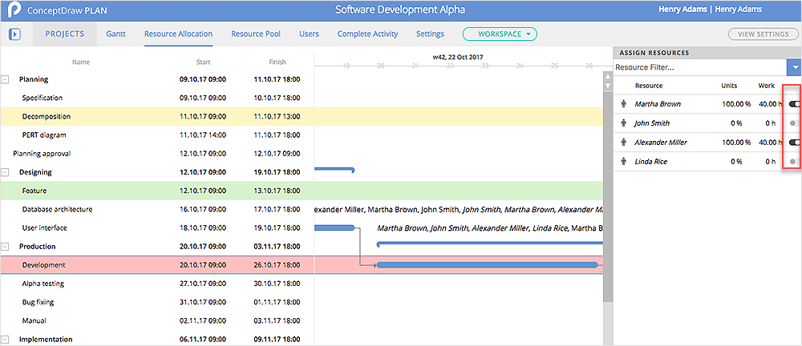Screen dimensions: 802x346
Task: Turn off Alexander Miller's assignment toggle
Action: click(x=794, y=143)
